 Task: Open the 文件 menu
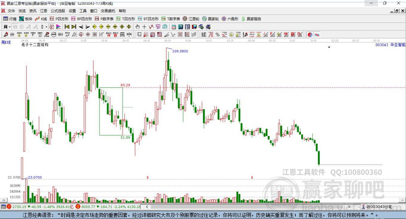[x=11, y=11]
